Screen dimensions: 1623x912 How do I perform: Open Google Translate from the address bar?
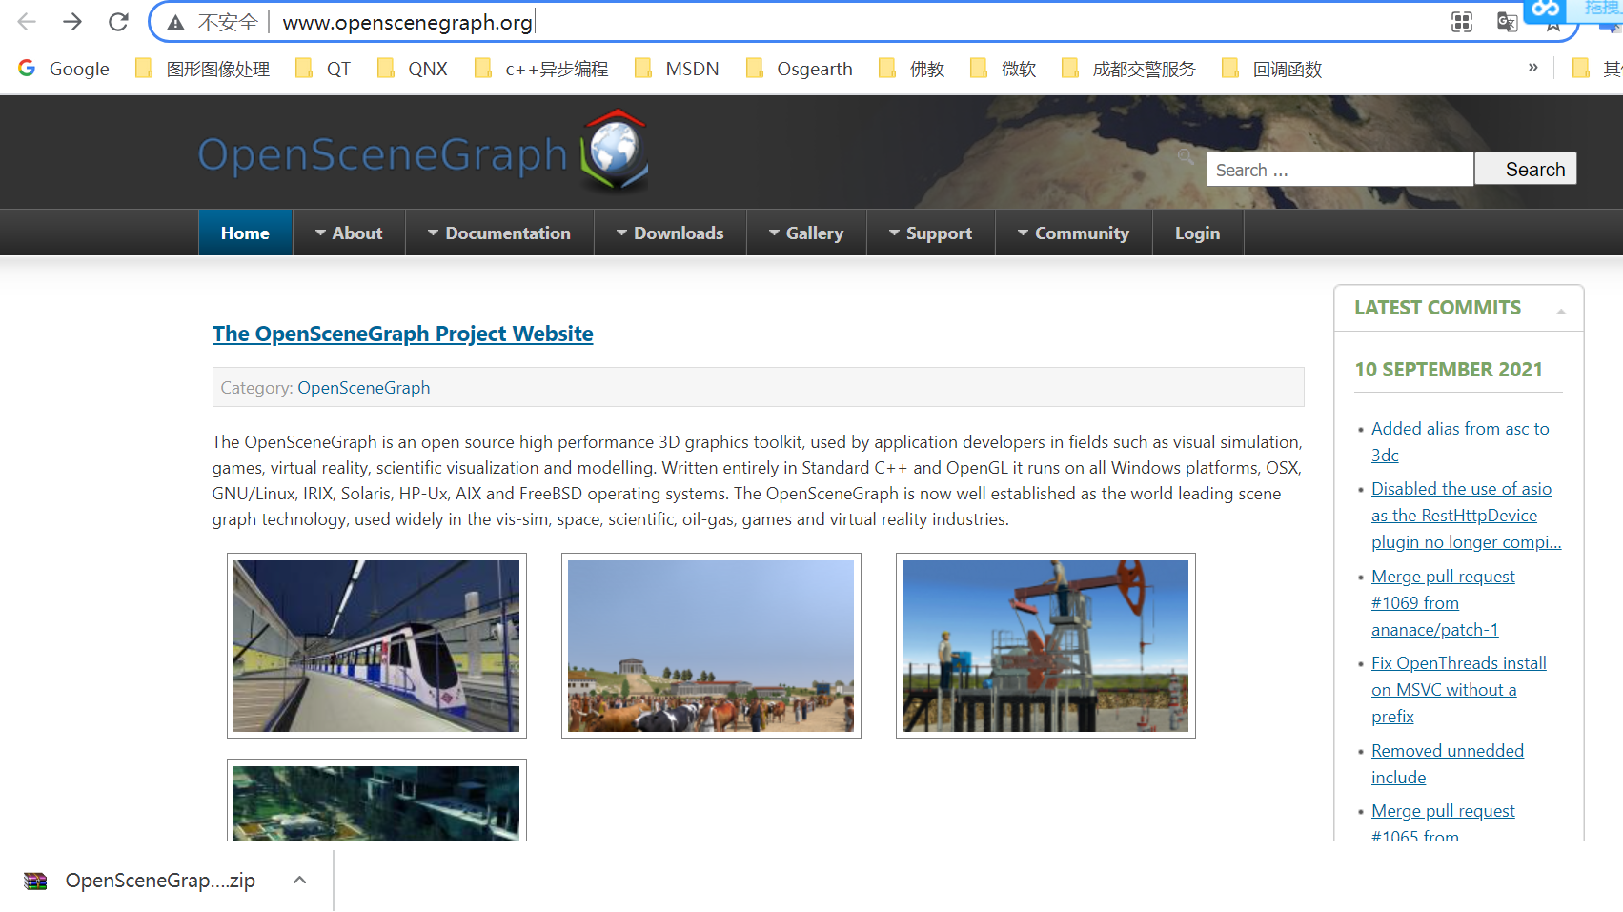click(x=1507, y=21)
